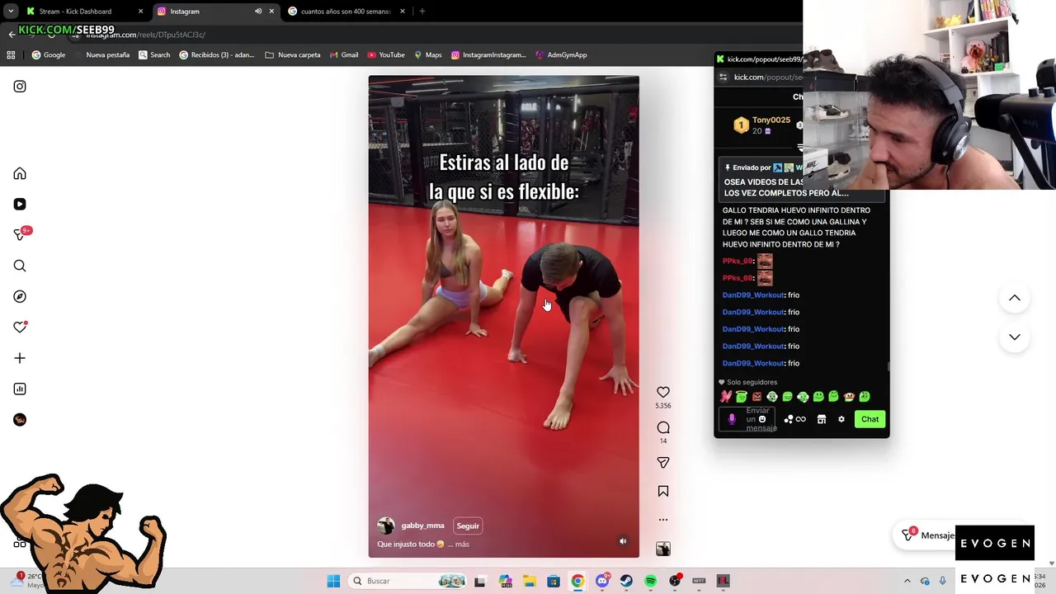The image size is (1056, 594).
Task: Close the Google search tab
Action: tap(403, 12)
